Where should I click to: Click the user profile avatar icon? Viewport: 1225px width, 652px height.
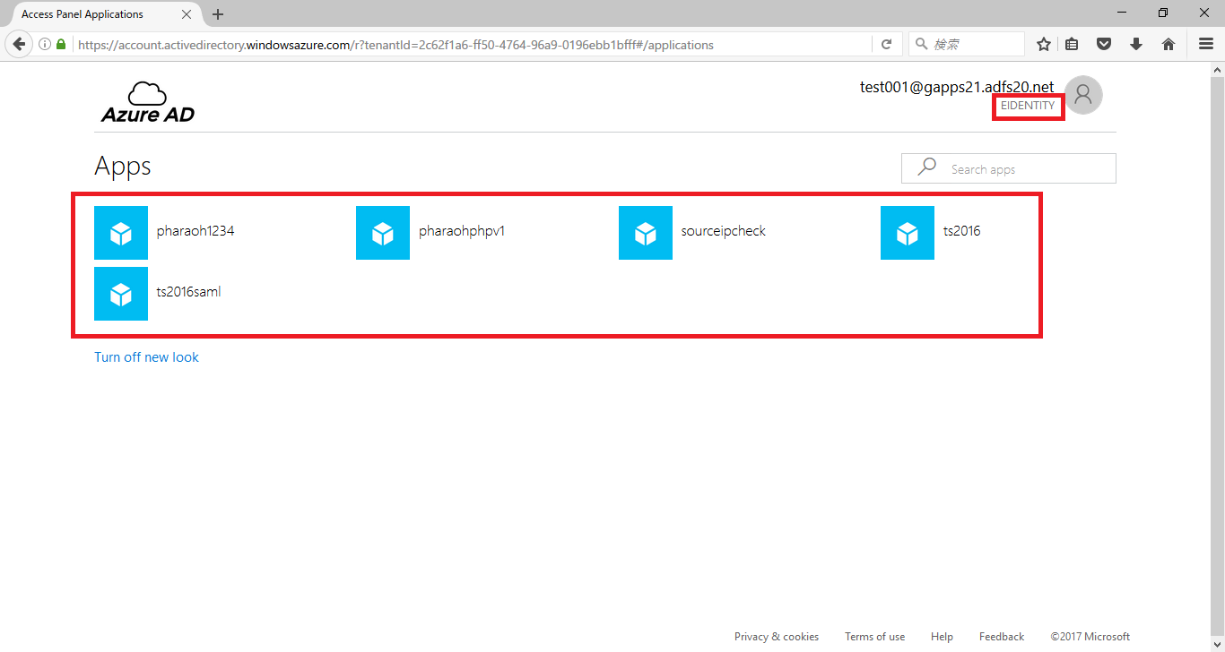(1083, 95)
